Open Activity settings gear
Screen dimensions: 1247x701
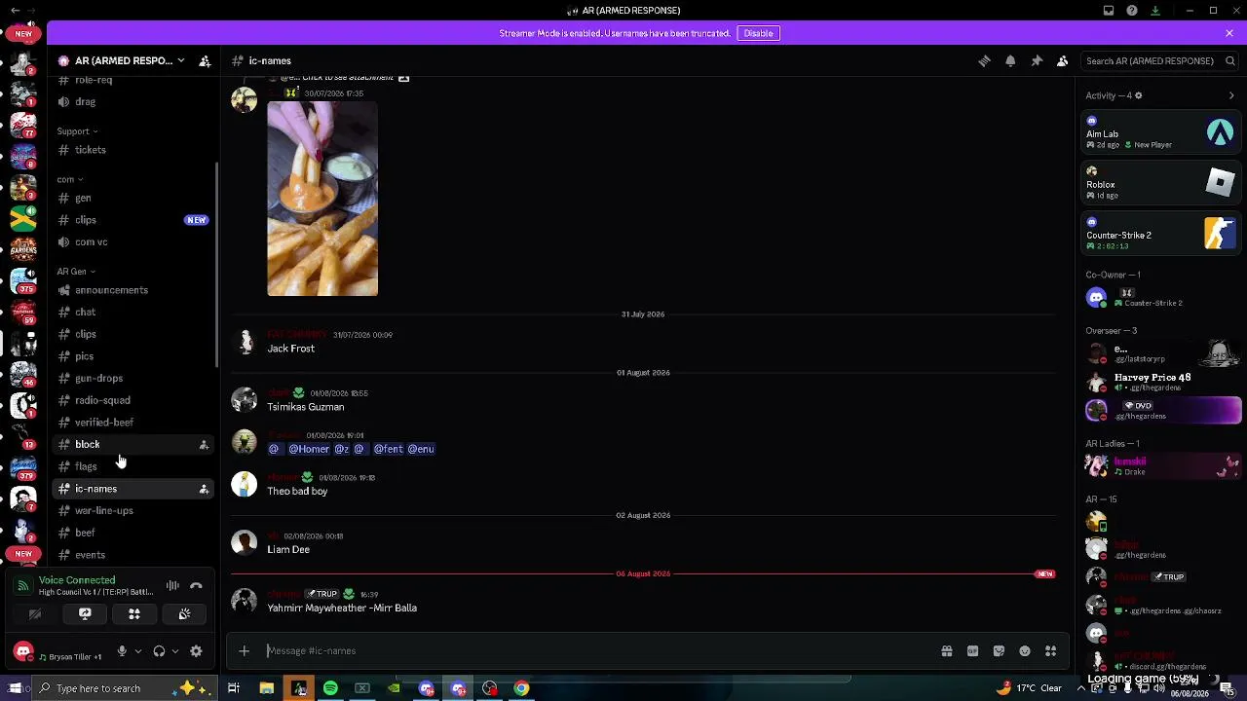coord(1138,95)
